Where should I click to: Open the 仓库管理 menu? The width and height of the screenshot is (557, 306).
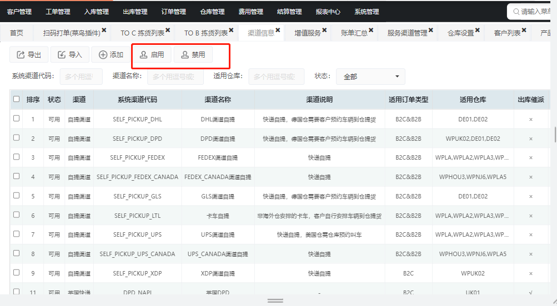[x=213, y=12]
